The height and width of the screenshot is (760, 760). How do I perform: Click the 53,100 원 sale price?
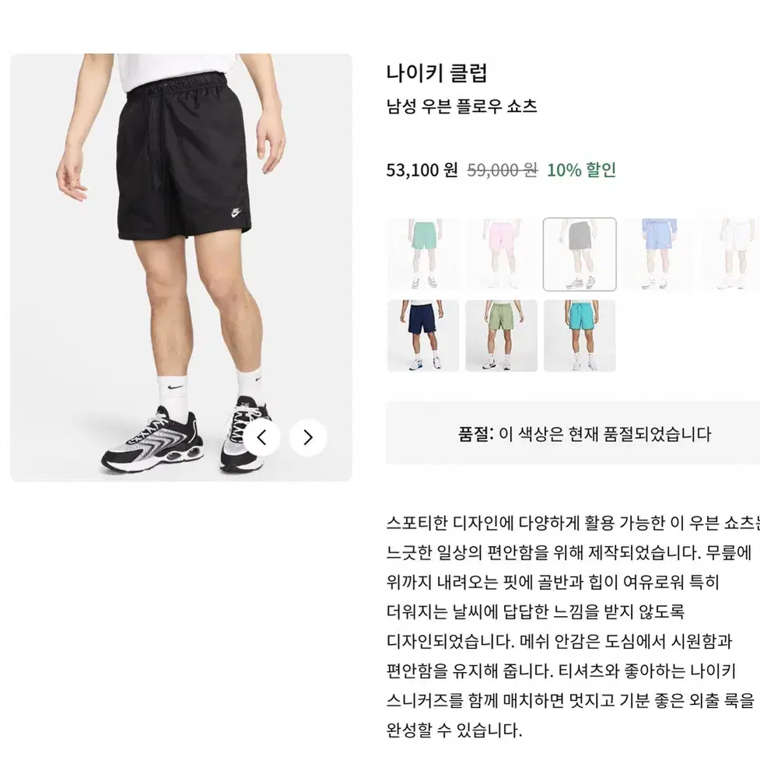coord(422,170)
